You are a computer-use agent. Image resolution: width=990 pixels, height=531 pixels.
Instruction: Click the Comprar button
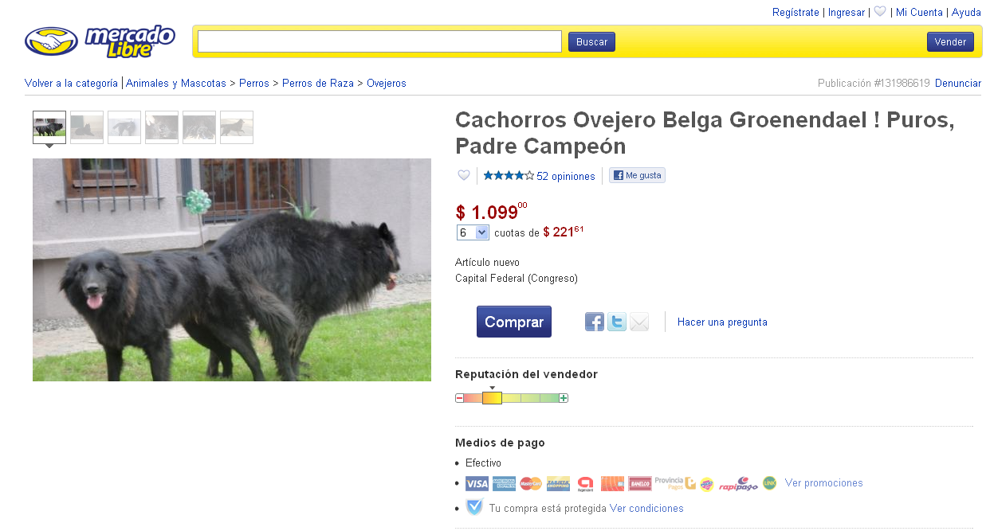point(514,322)
